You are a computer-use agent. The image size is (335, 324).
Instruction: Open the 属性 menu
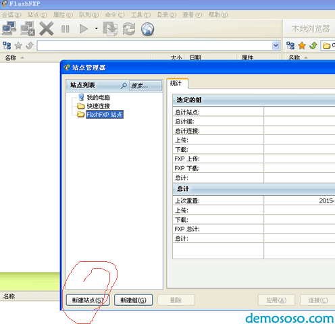(63, 15)
